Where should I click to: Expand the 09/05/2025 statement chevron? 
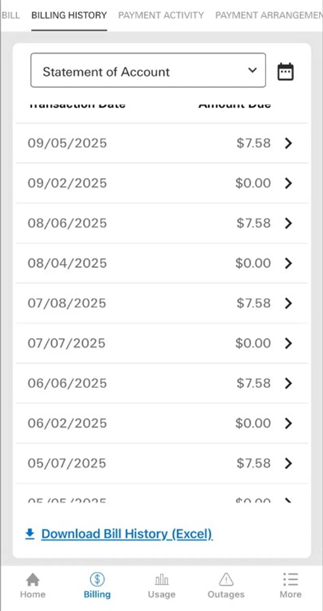click(x=288, y=143)
